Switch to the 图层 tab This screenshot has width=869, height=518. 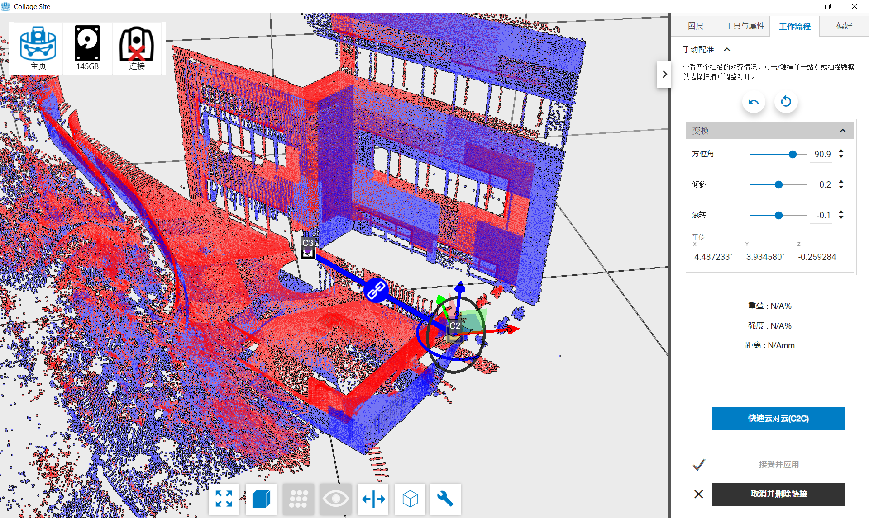[x=695, y=26]
